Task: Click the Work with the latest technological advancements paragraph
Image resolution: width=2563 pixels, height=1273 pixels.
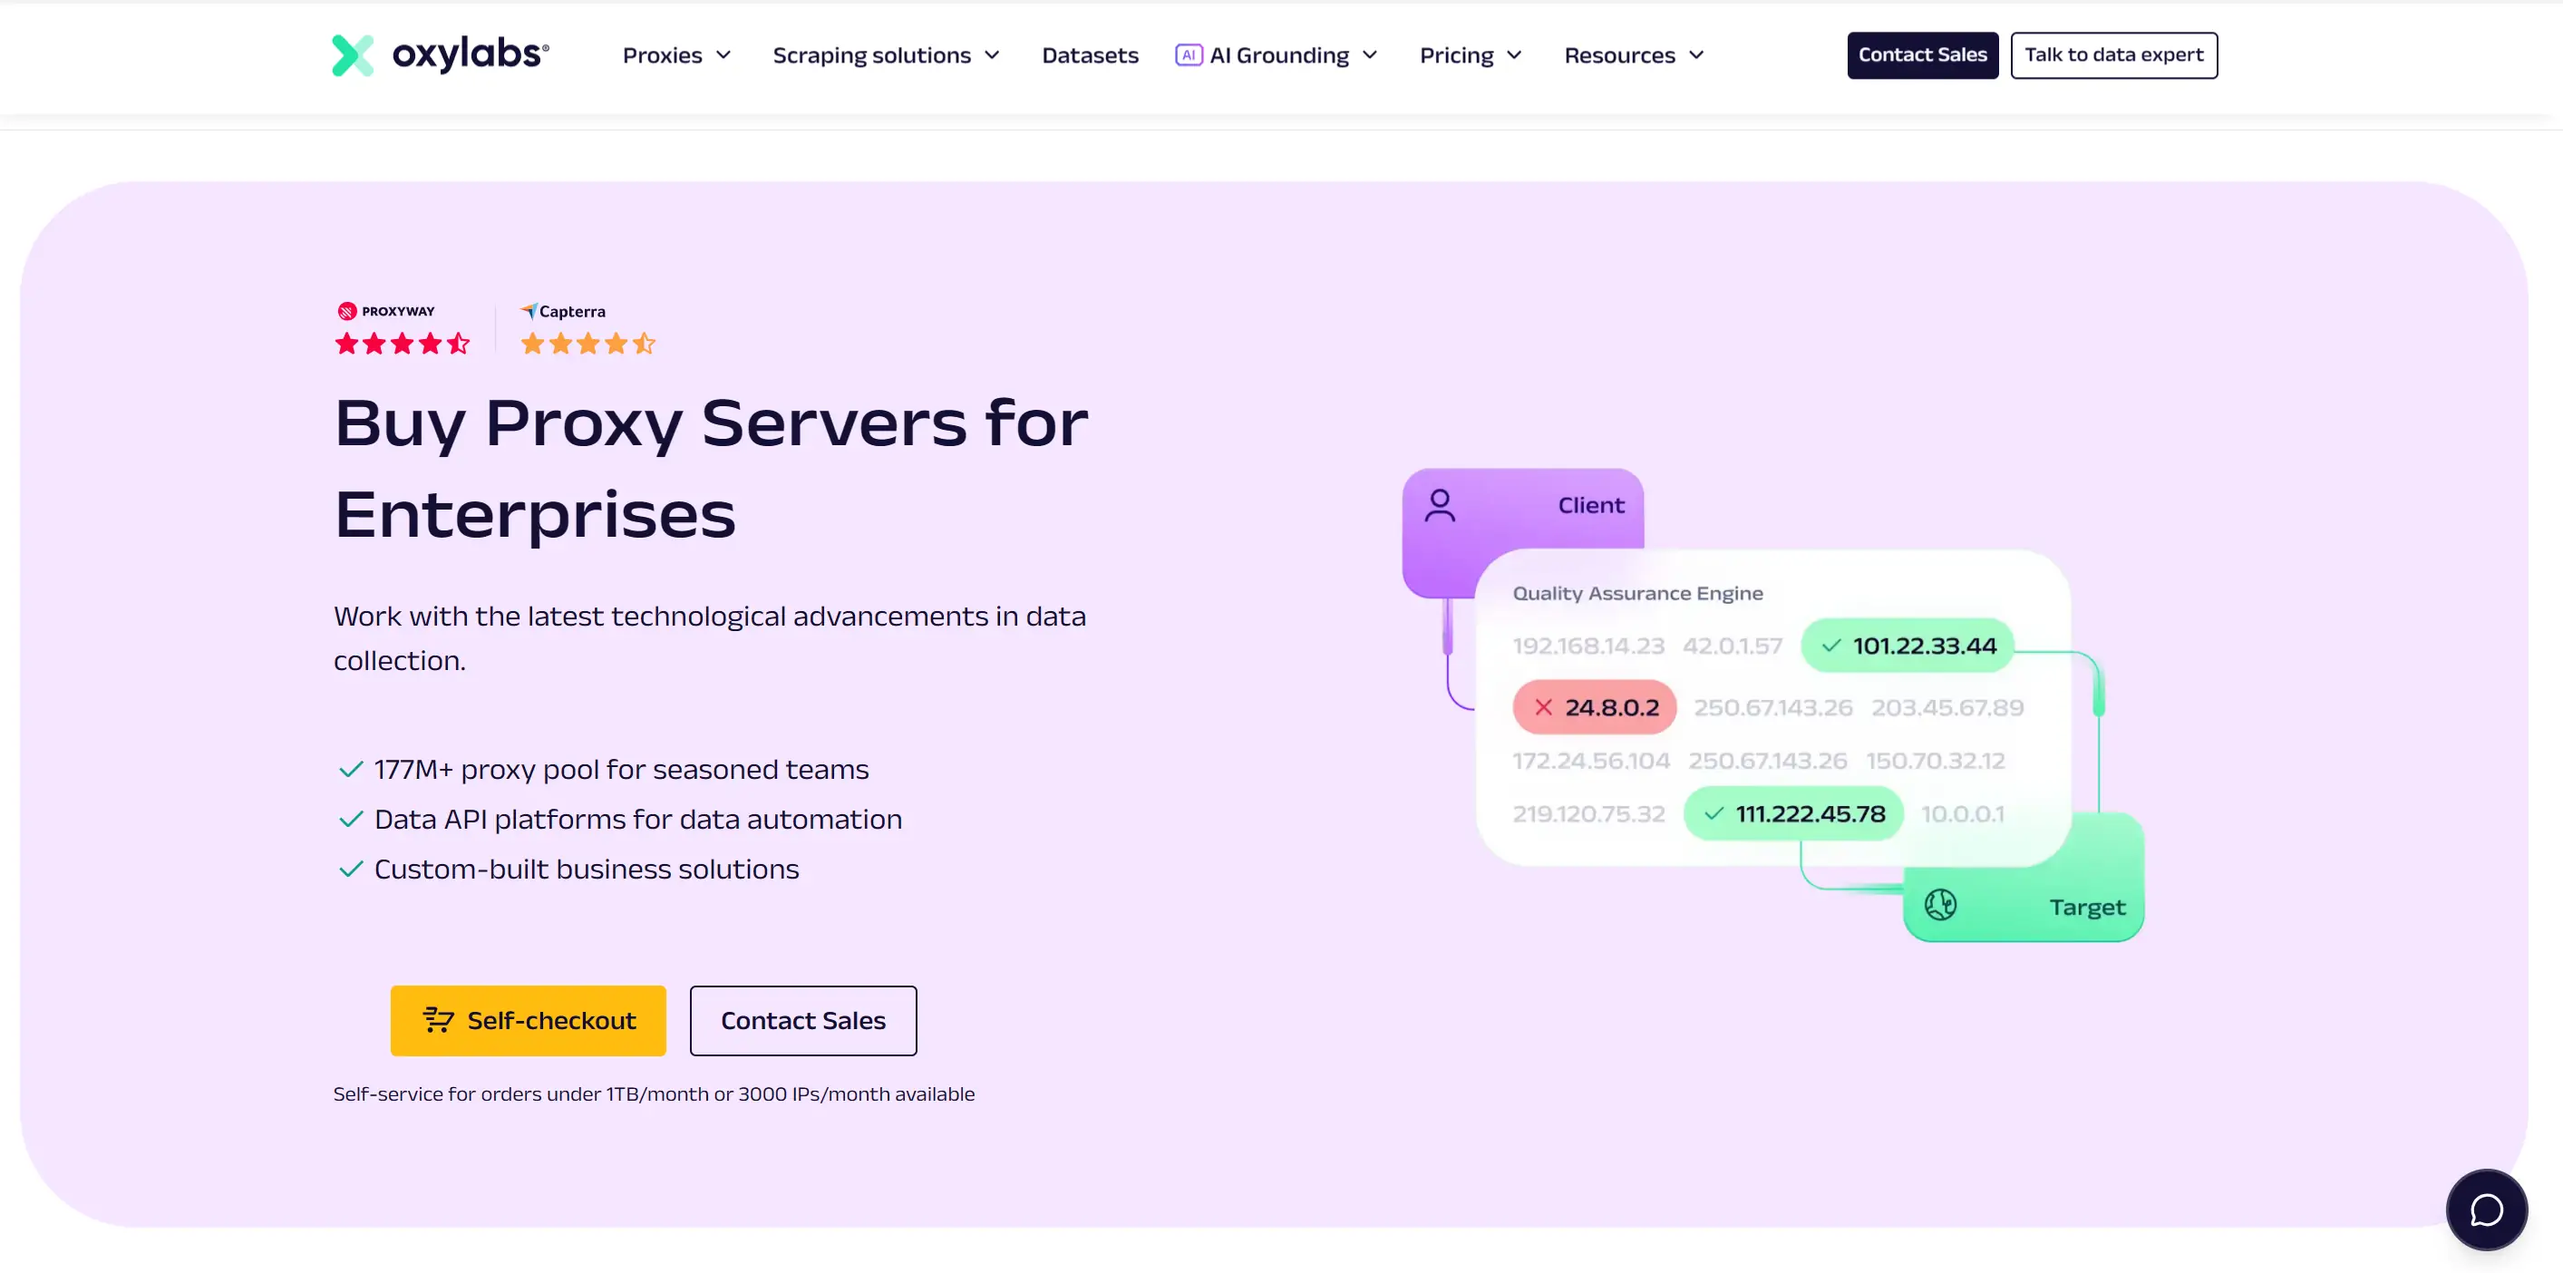Action: click(709, 638)
